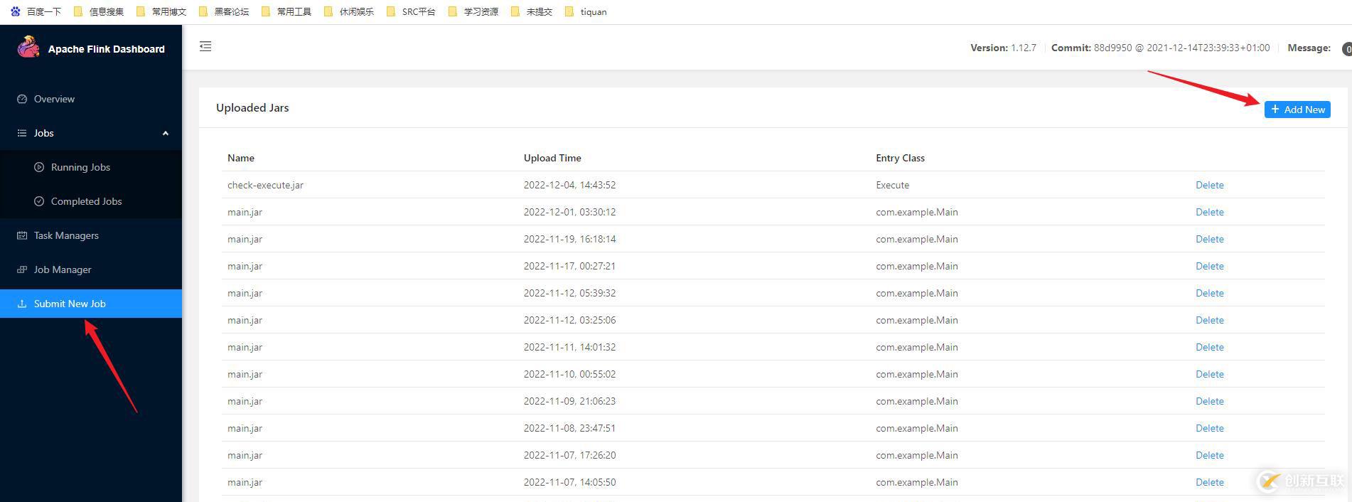The height and width of the screenshot is (502, 1352).
Task: Open the SRC平台 bookmark folder
Action: pyautogui.click(x=411, y=11)
